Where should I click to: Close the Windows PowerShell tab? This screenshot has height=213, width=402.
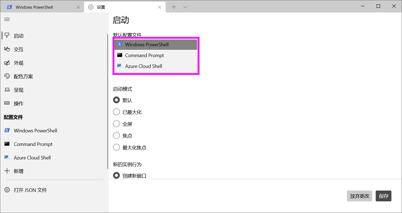click(78, 7)
